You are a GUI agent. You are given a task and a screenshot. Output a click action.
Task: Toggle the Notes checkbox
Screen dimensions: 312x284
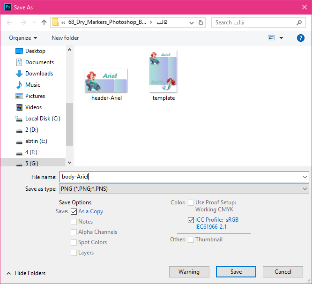pyautogui.click(x=74, y=222)
